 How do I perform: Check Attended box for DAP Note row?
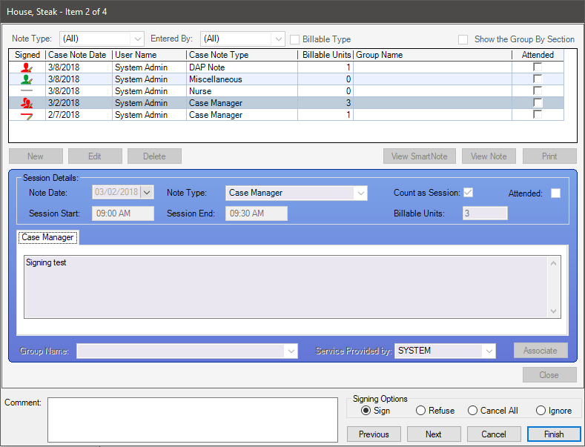point(538,67)
